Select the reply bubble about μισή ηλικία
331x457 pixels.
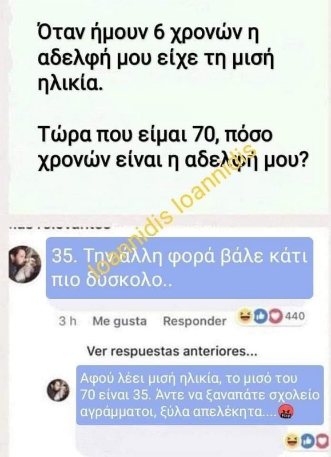(x=200, y=395)
